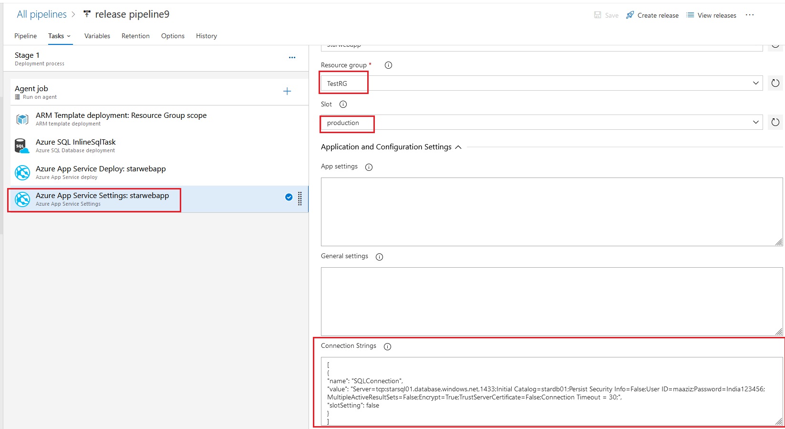The height and width of the screenshot is (429, 785).
Task: Expand the Tasks tab dropdown arrow
Action: point(69,36)
